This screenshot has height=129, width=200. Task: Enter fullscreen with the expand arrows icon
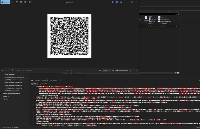(136, 70)
